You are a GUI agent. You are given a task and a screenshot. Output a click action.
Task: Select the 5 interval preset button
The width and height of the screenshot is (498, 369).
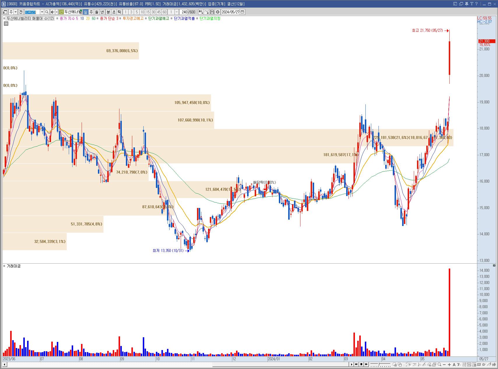[137, 12]
